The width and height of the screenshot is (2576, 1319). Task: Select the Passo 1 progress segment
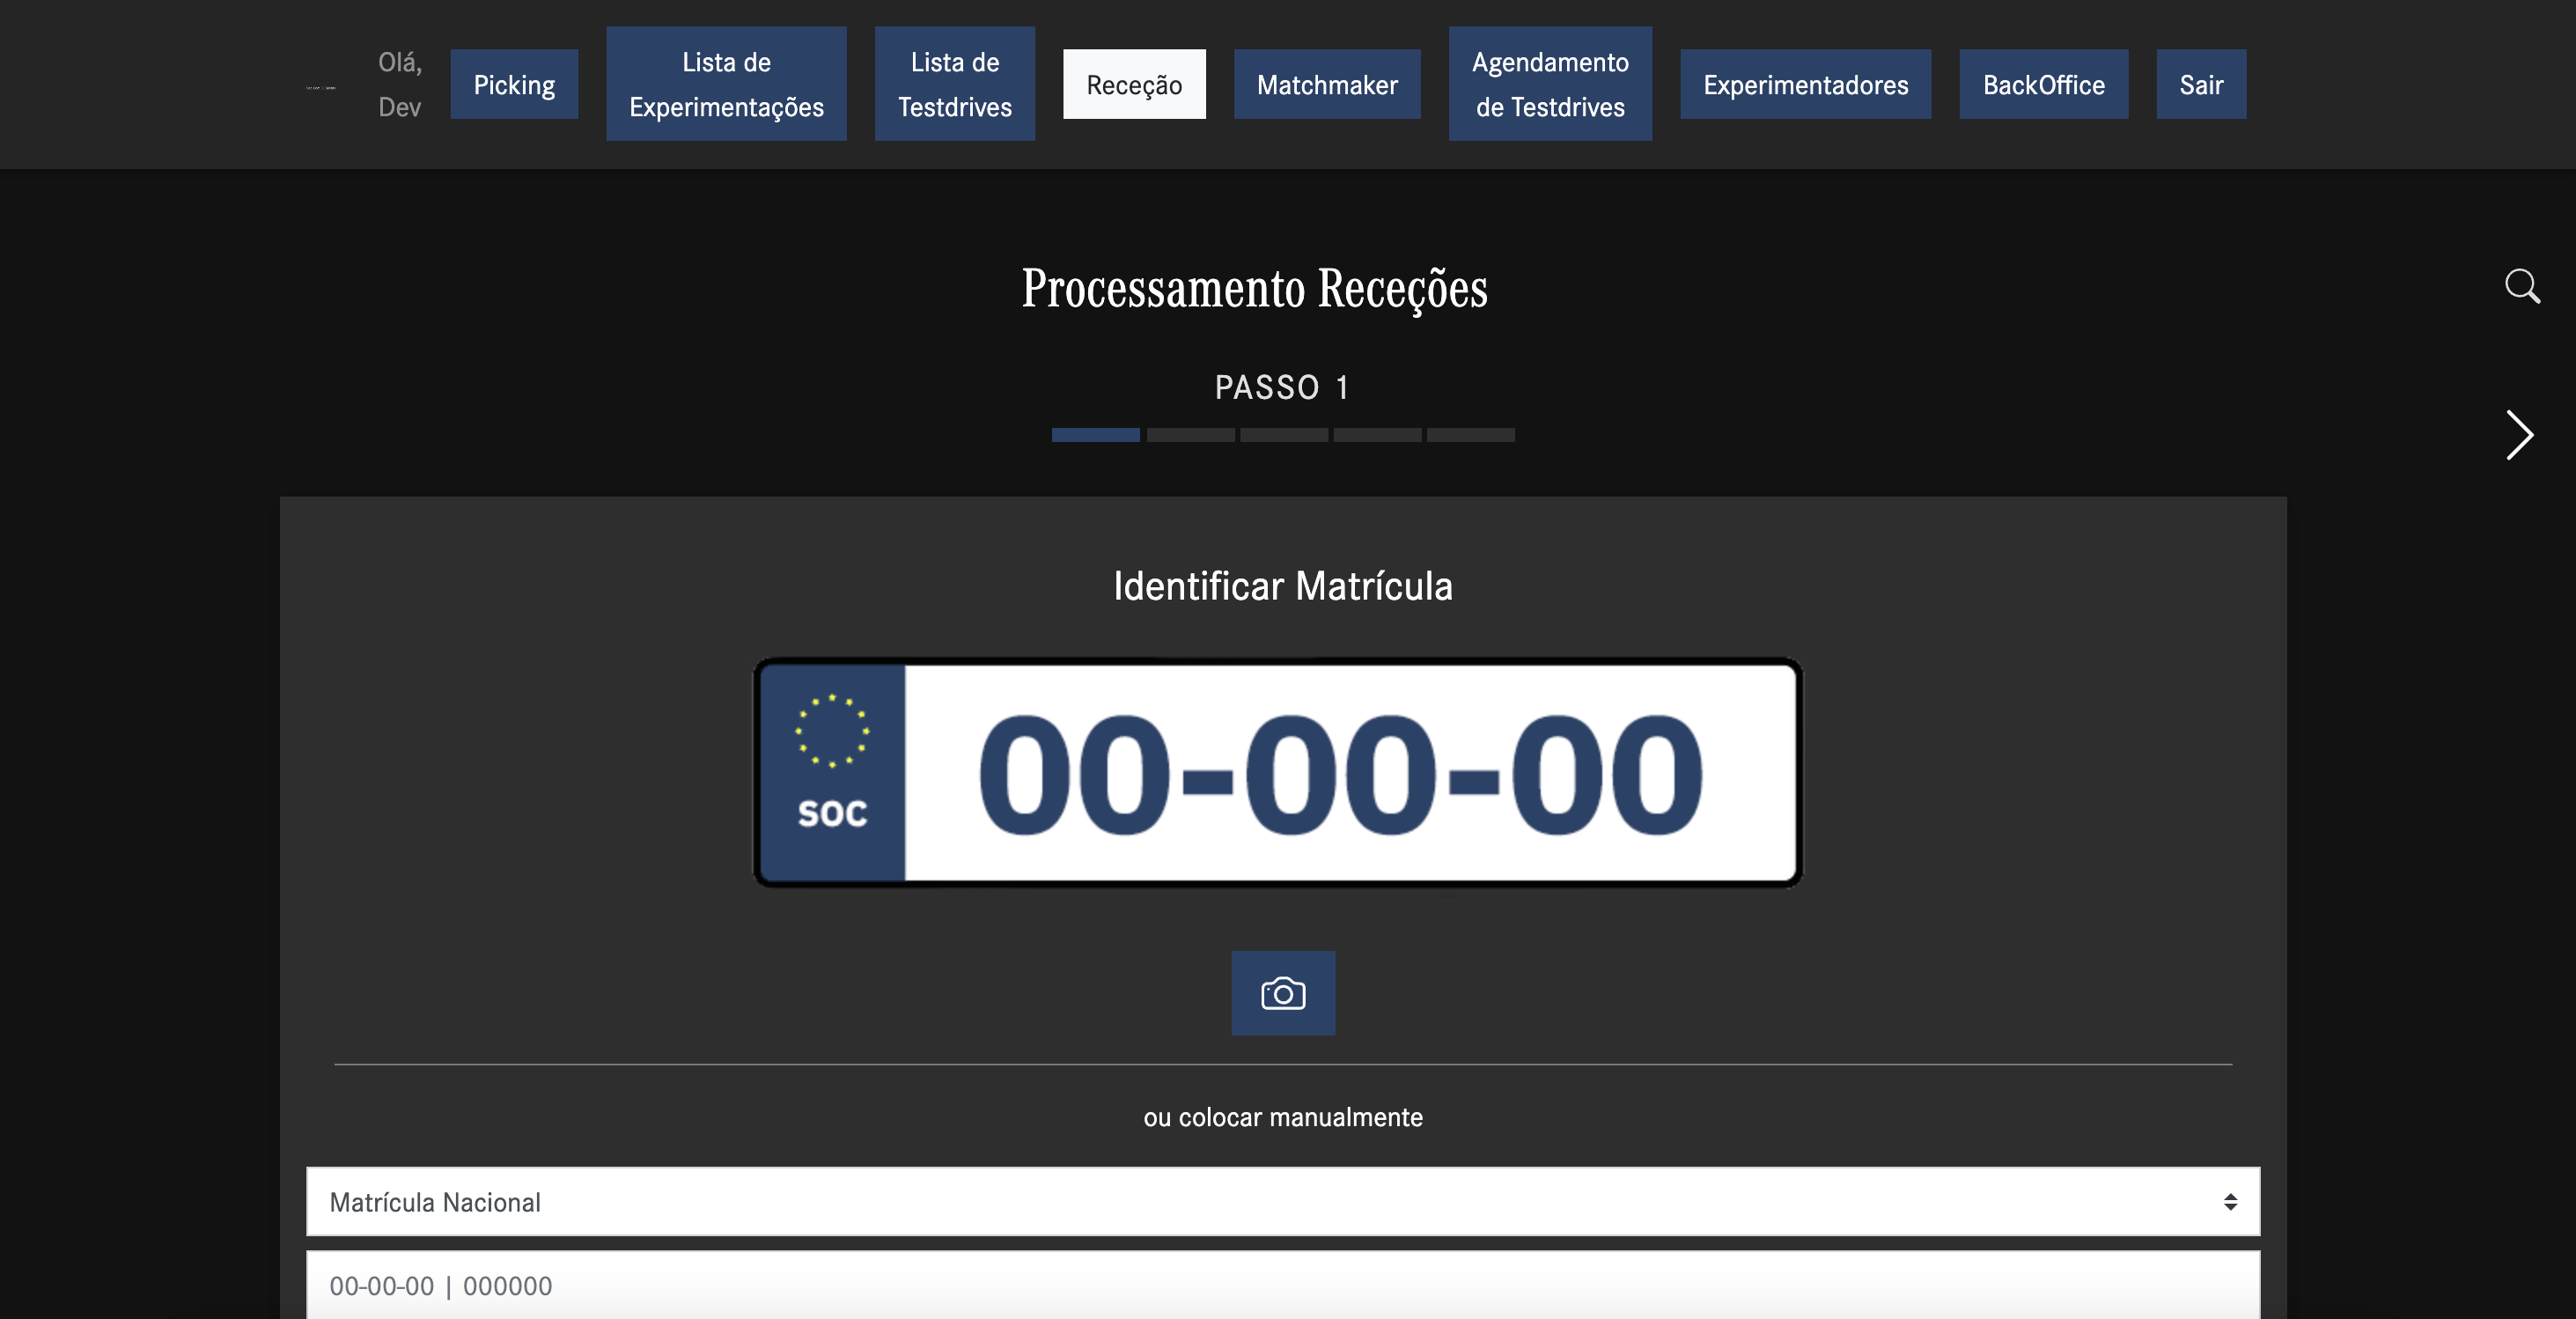1095,435
